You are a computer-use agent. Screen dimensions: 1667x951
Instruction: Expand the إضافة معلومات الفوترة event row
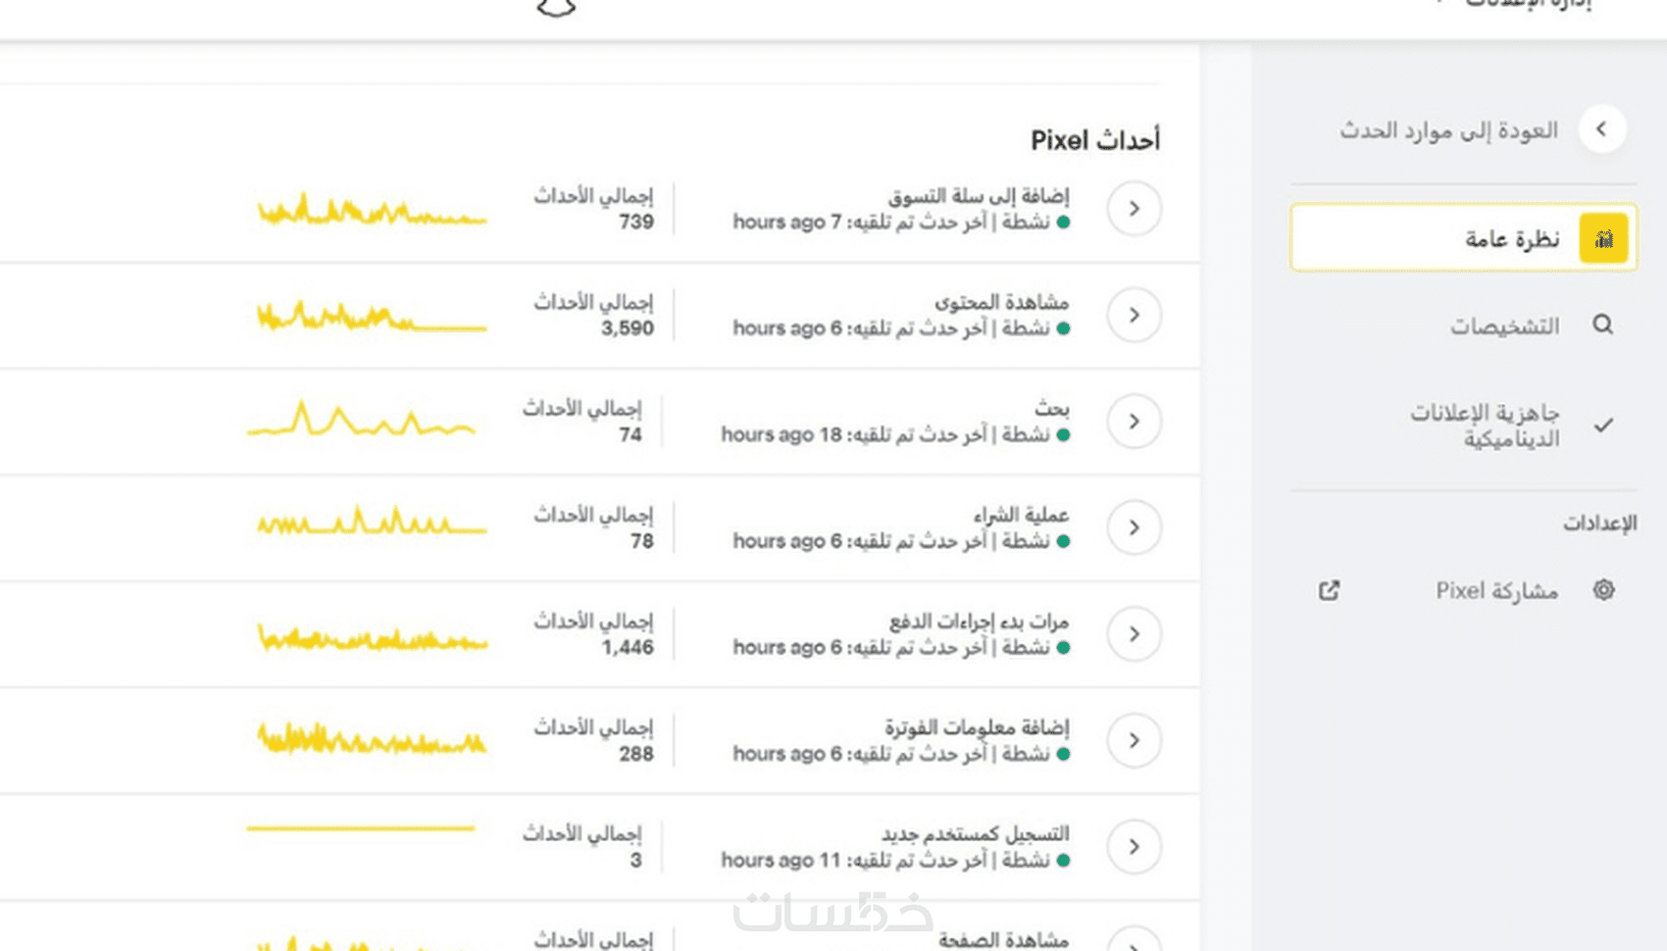point(1134,740)
